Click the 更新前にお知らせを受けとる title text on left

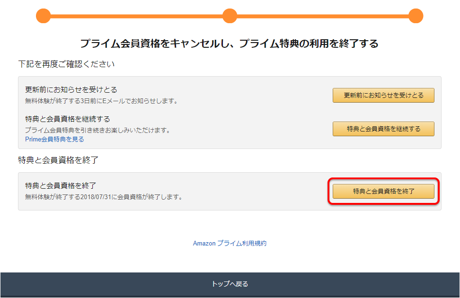[71, 89]
